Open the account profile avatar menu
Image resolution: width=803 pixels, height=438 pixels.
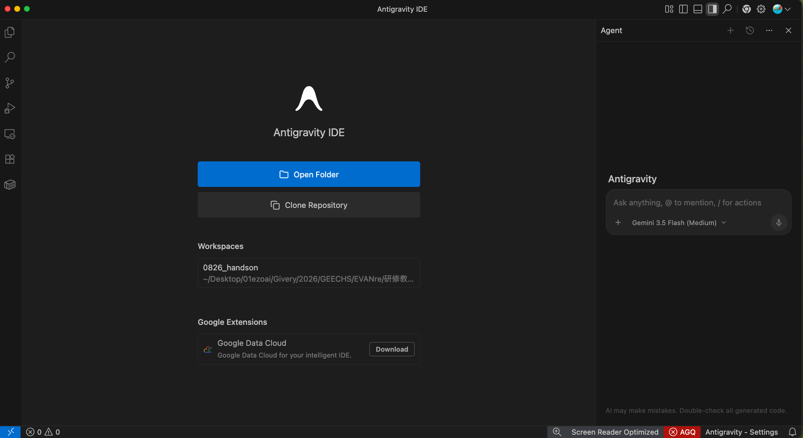tap(781, 9)
